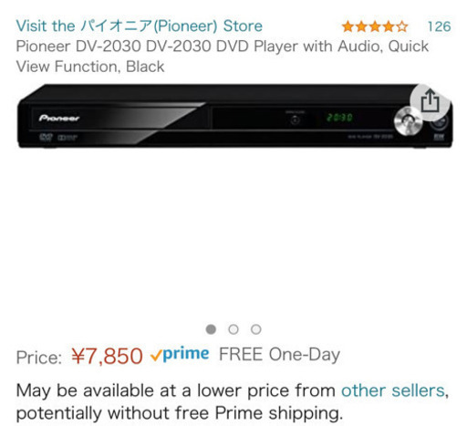Viewport: 467px width, 426px height.
Task: Click the Pioneer DV-2030 product title
Action: point(223,57)
